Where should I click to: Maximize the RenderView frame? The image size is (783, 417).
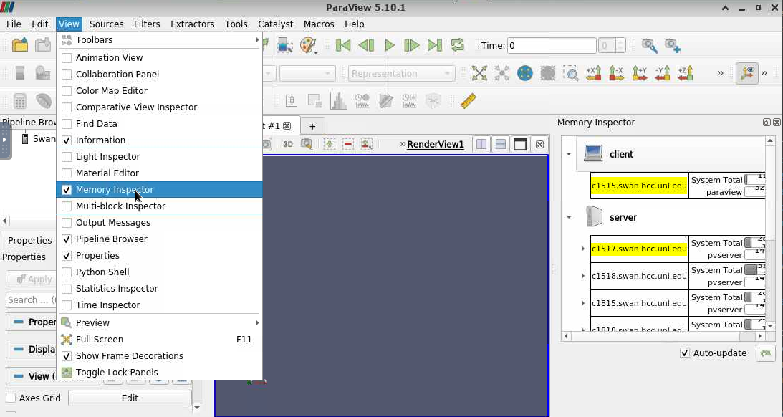[520, 144]
